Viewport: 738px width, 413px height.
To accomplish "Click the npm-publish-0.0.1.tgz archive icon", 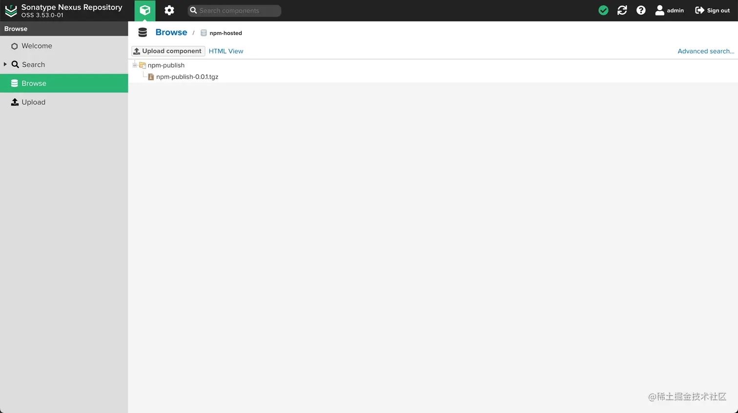I will point(151,77).
